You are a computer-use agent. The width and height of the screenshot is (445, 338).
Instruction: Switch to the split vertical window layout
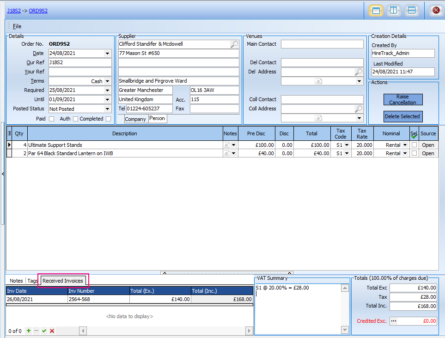(x=394, y=10)
